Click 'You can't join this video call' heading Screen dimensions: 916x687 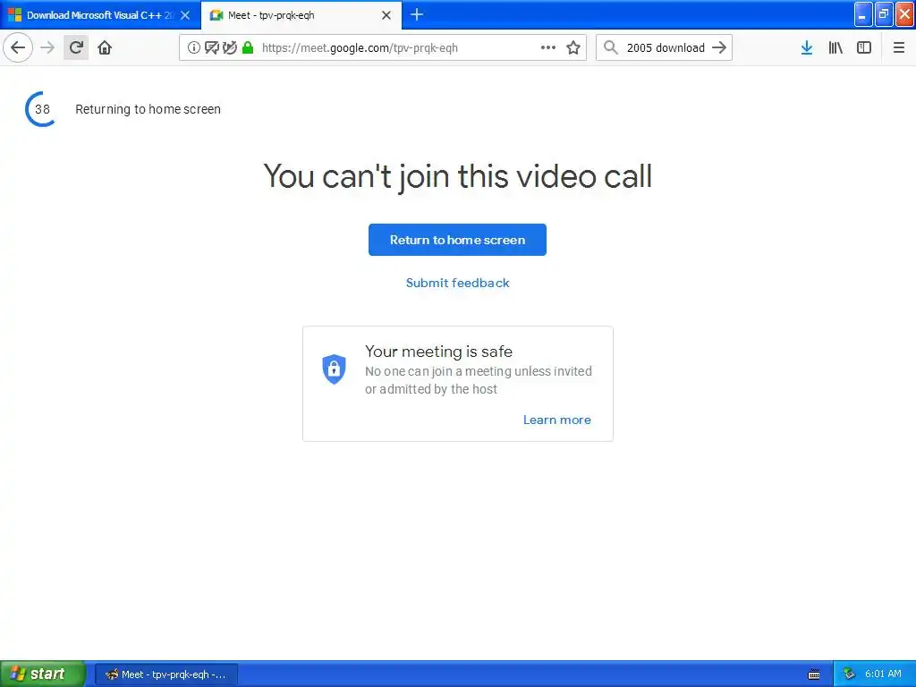click(457, 176)
